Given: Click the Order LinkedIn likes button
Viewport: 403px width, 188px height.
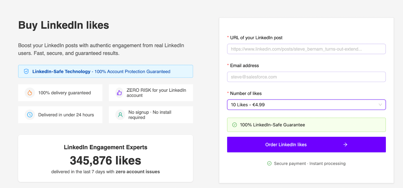Looking at the screenshot, I should click(306, 144).
